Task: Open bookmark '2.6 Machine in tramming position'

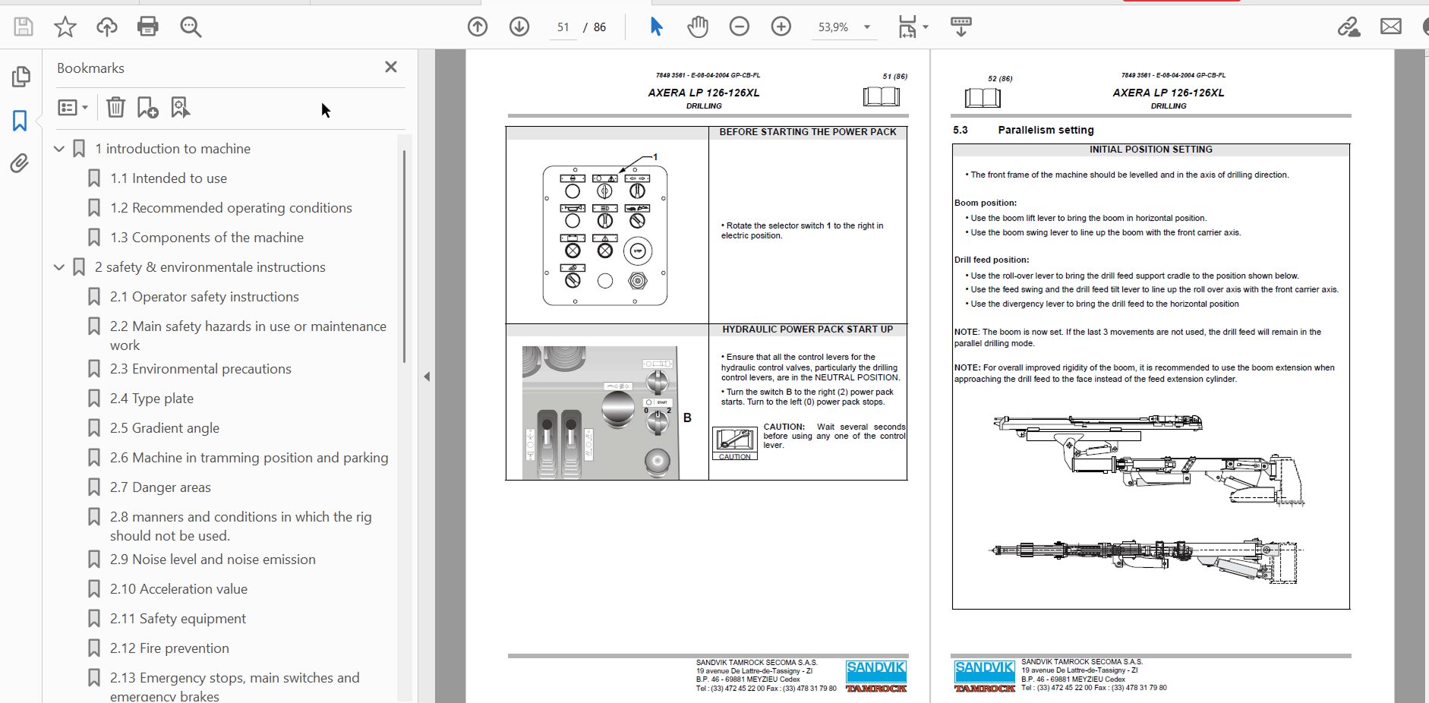Action: 249,458
